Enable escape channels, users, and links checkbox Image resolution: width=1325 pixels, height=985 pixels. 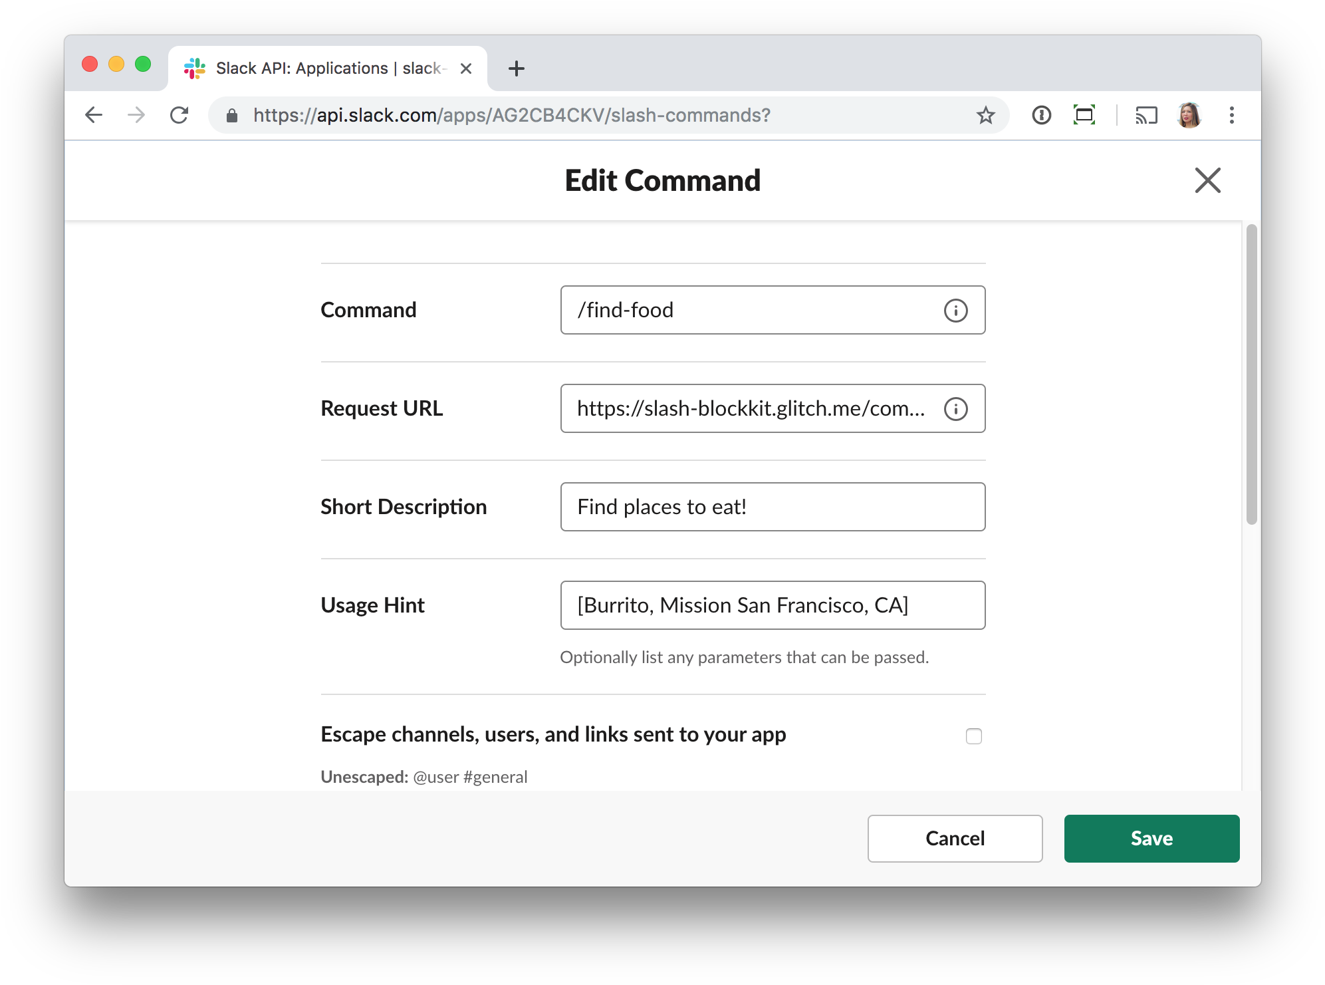tap(973, 736)
